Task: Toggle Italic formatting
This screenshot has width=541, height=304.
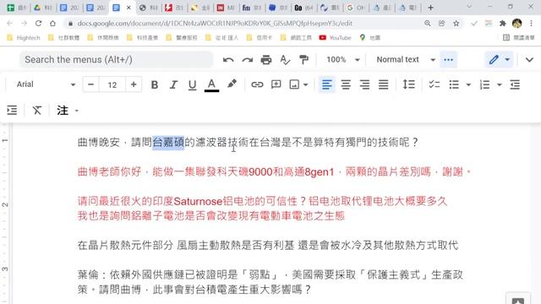Action: coord(173,84)
